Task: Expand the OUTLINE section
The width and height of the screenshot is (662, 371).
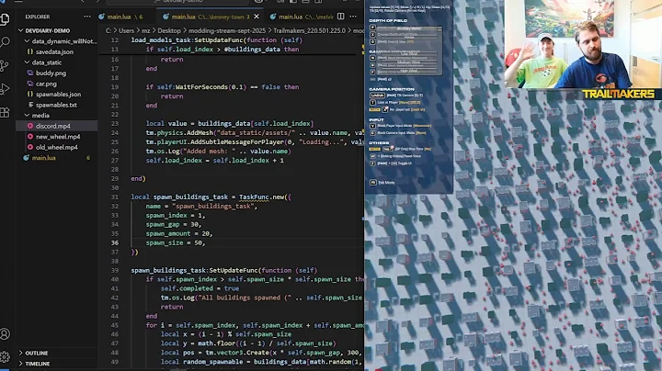Action: [x=20, y=353]
